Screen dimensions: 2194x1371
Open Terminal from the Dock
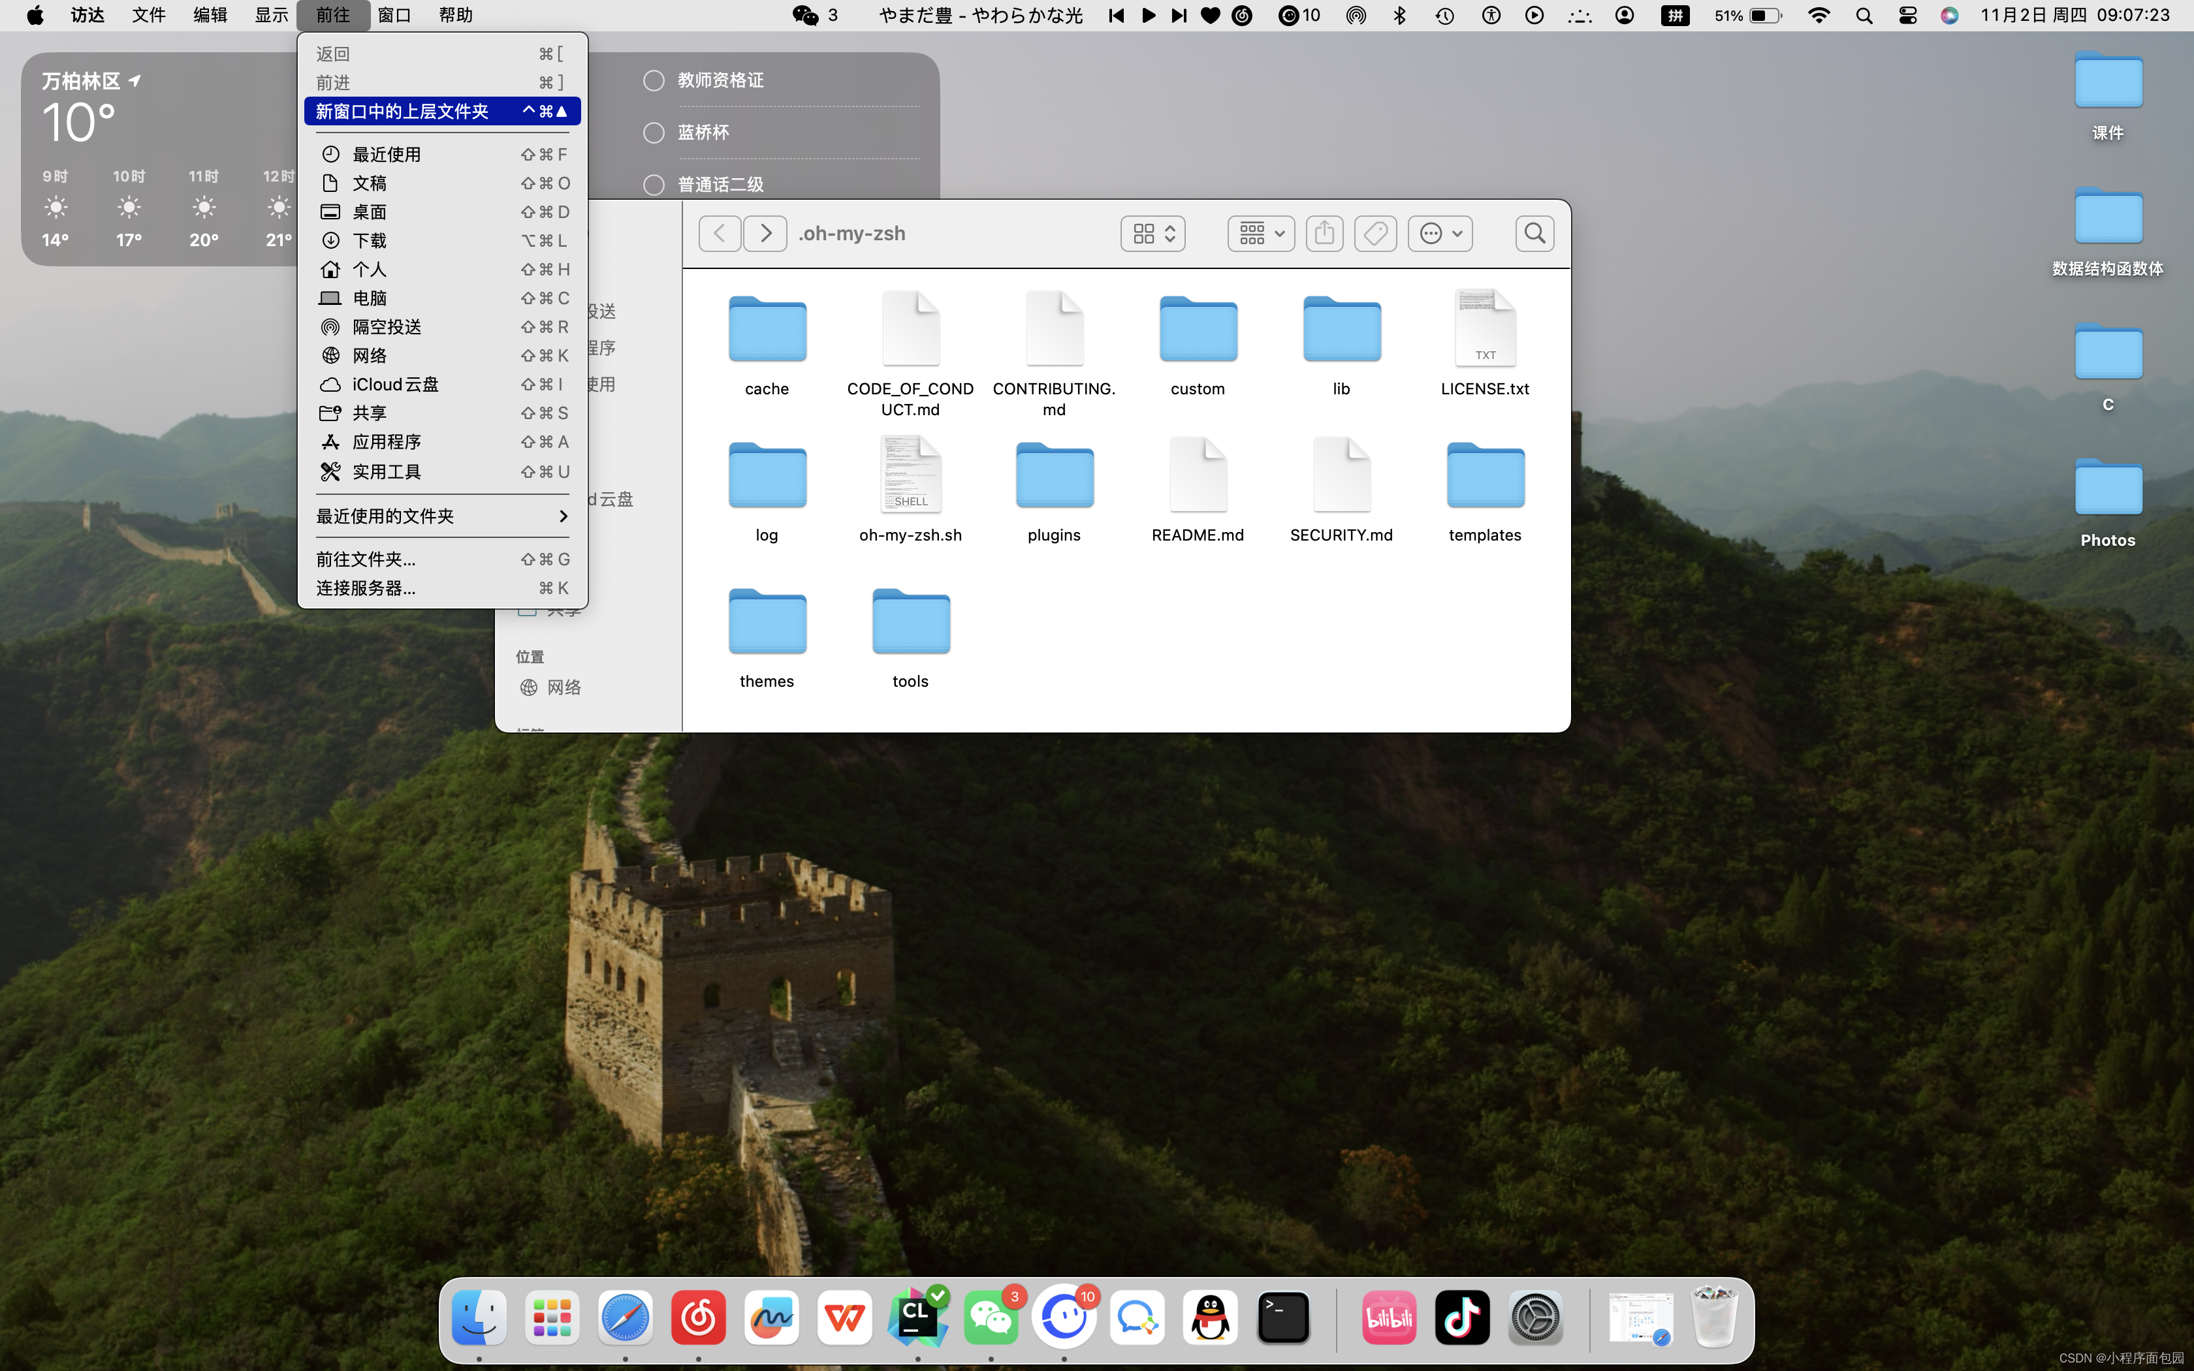click(1283, 1317)
